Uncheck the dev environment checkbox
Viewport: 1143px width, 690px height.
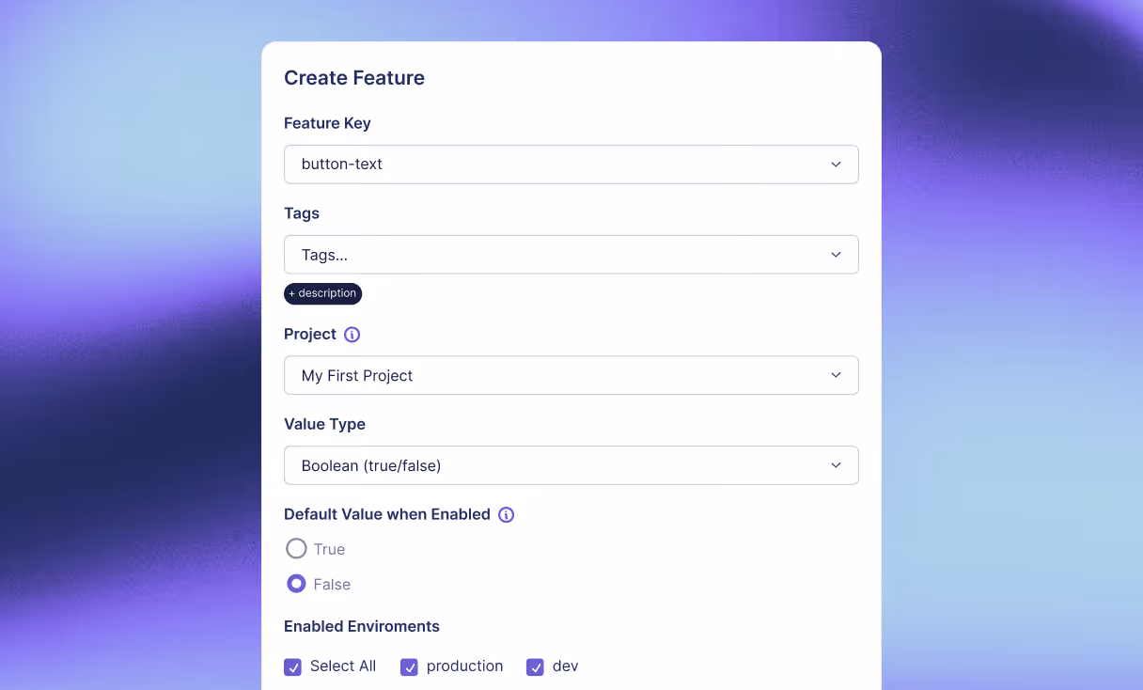pos(535,666)
